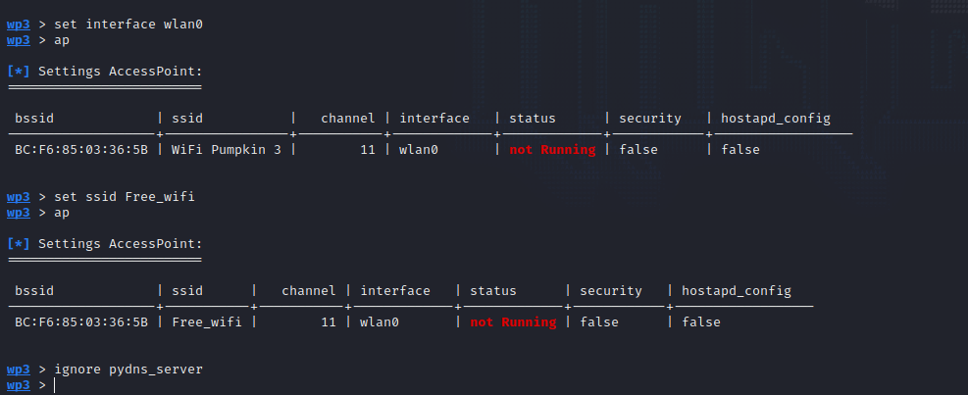This screenshot has height=395, width=968.
Task: Click red "not Running" status in WiFi Pumpkin row
Action: click(552, 150)
